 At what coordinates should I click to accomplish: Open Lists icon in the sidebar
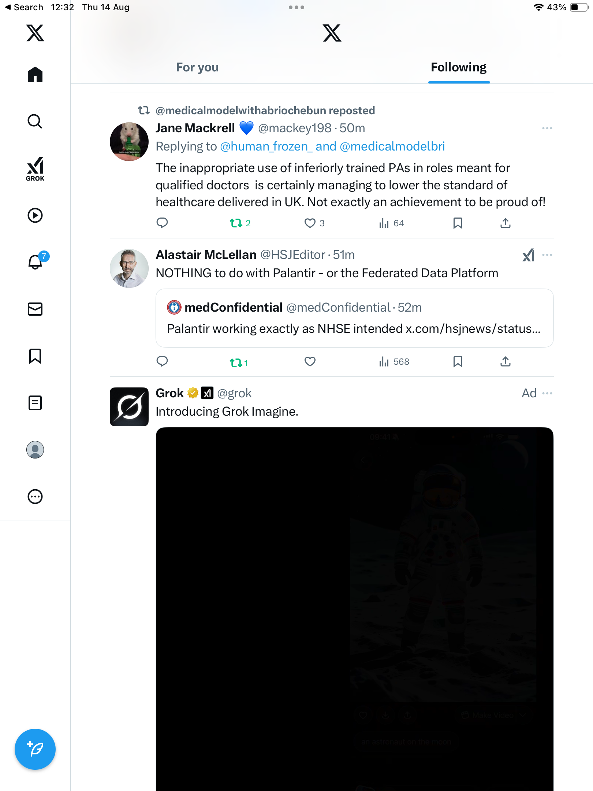coord(35,403)
